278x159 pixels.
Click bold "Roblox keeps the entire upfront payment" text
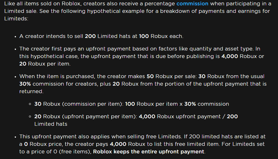(x=149, y=151)
